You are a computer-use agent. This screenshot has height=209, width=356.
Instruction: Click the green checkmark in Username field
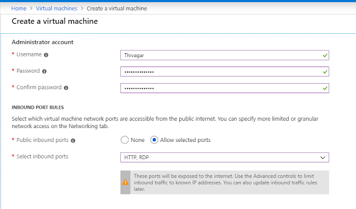click(x=325, y=55)
